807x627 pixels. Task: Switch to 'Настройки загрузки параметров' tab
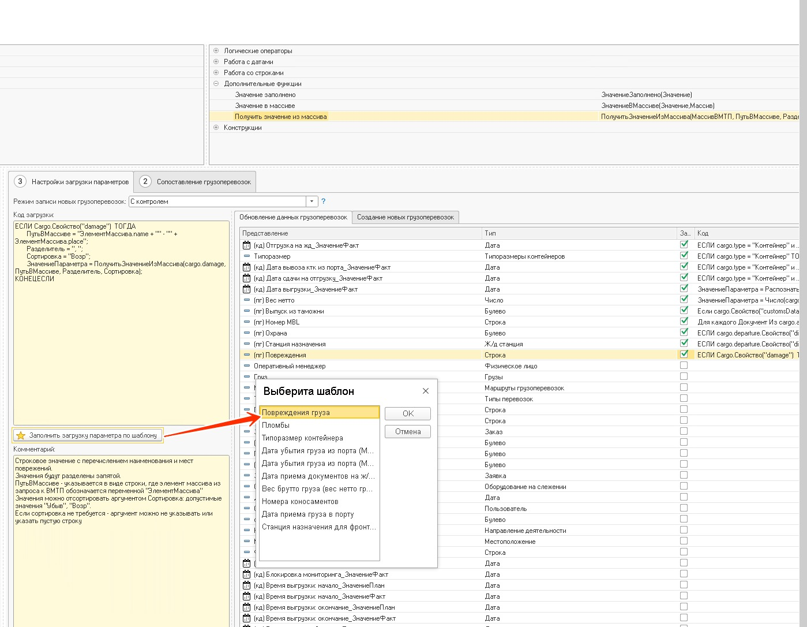tap(72, 182)
